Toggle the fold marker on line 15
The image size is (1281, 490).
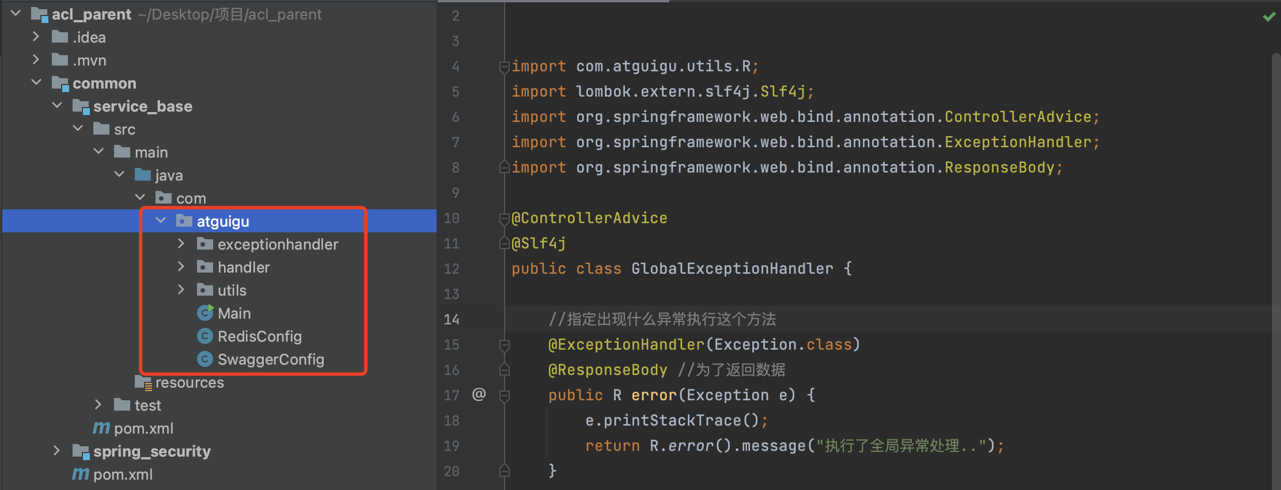click(504, 345)
